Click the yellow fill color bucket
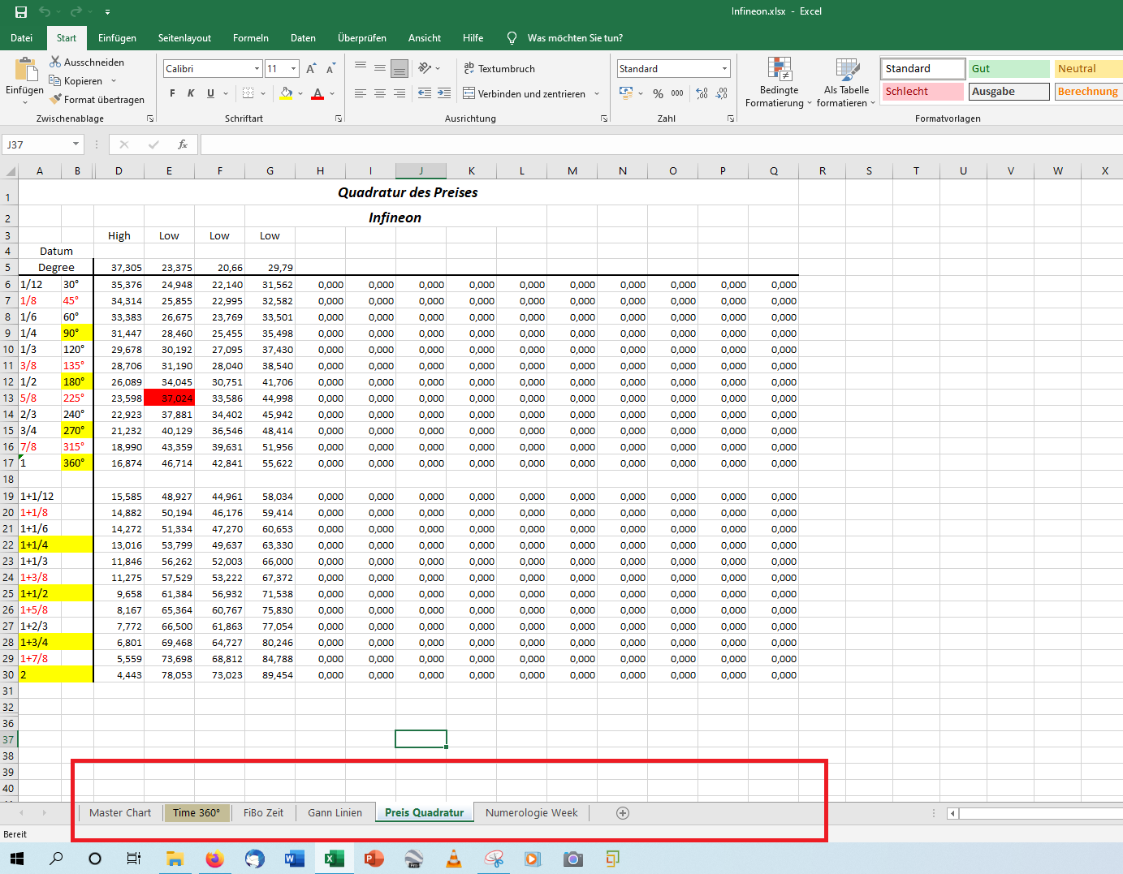1123x874 pixels. (x=286, y=93)
